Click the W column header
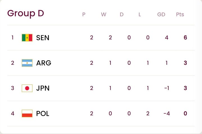This screenshot has height=134, width=202. coord(104,14)
